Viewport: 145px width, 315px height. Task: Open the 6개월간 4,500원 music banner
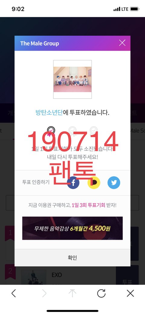tap(72, 228)
